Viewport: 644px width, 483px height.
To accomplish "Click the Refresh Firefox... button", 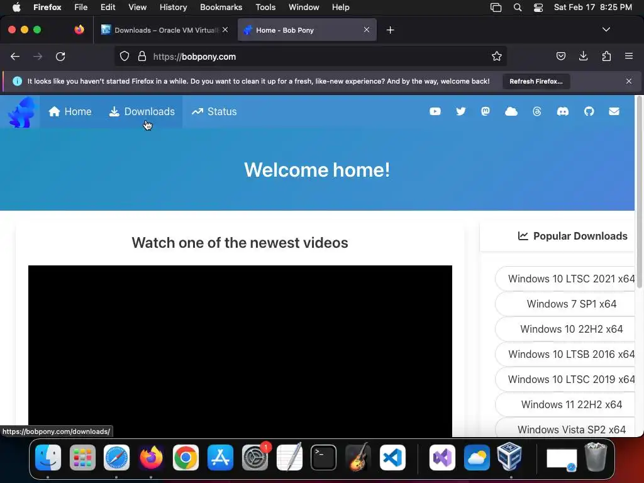I will (536, 81).
